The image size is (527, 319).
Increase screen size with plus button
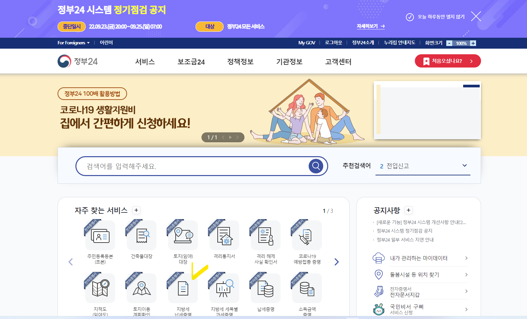click(473, 43)
